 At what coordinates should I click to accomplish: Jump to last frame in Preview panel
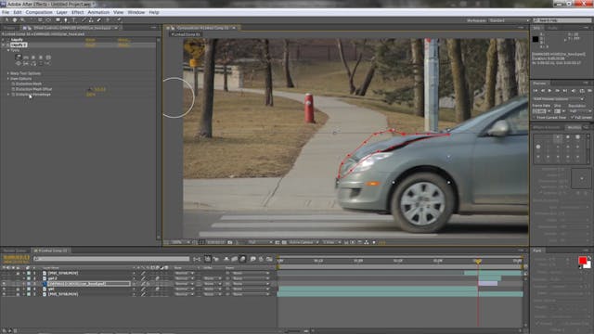click(x=565, y=91)
